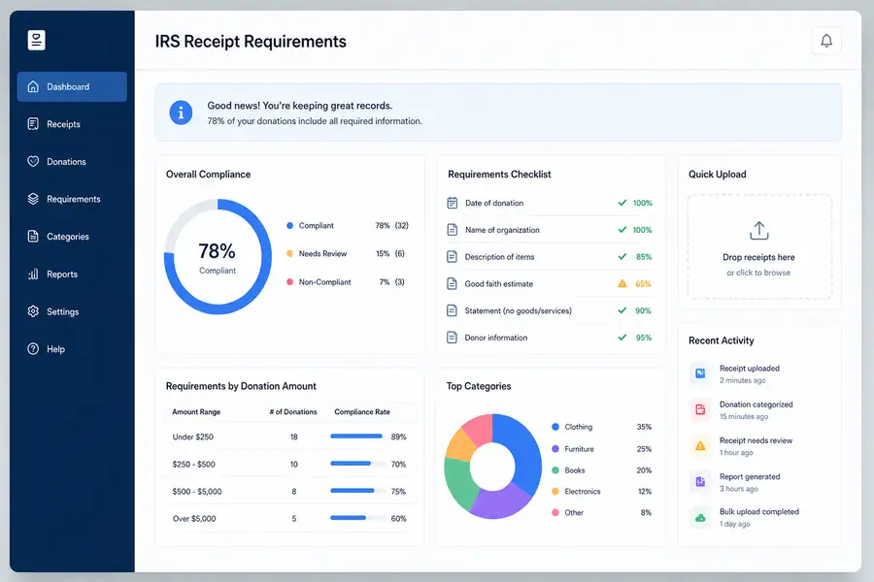The image size is (874, 582).
Task: Click the blue Compliant legend dot
Action: coord(289,226)
